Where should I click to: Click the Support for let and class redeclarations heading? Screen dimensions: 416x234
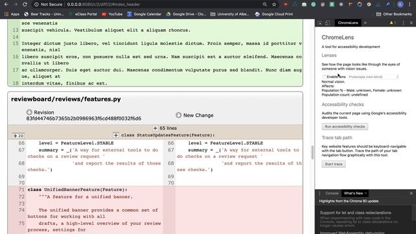click(356, 213)
